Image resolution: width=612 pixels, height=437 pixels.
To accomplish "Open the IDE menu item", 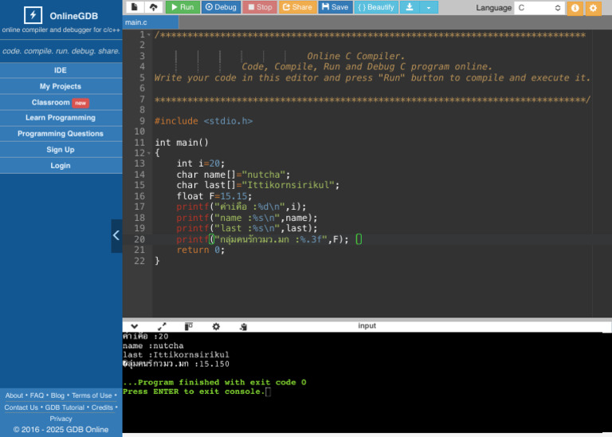I will tap(61, 70).
